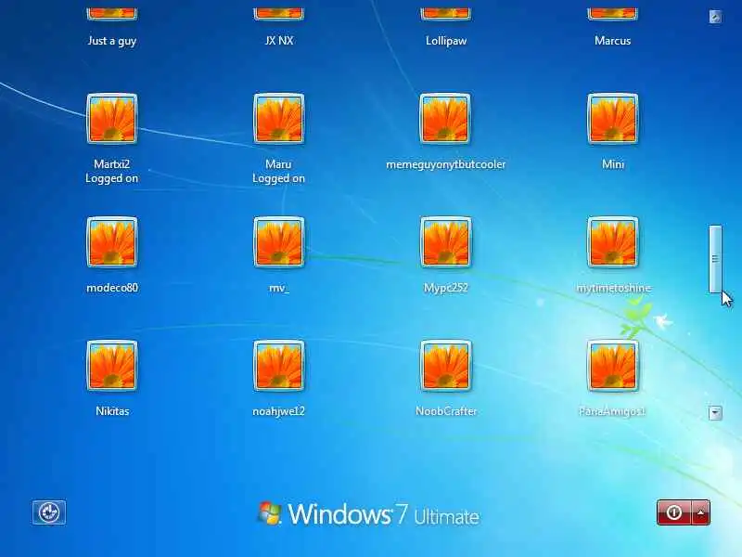
Task: Click the scrollbar up arrow
Action: (x=715, y=17)
